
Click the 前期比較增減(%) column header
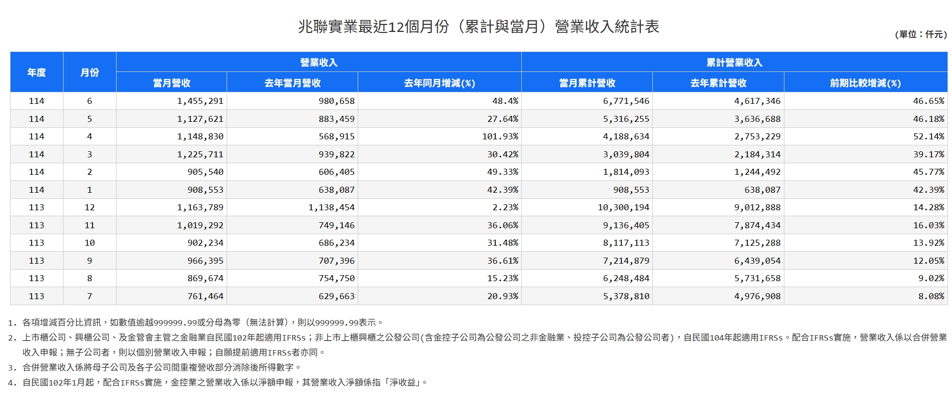click(x=865, y=83)
